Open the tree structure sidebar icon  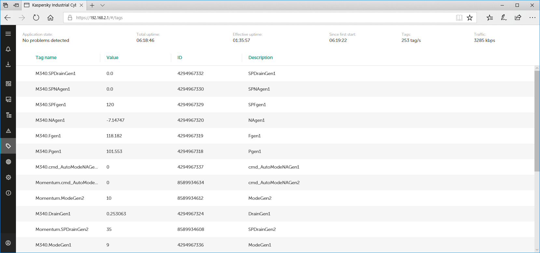pos(8,115)
